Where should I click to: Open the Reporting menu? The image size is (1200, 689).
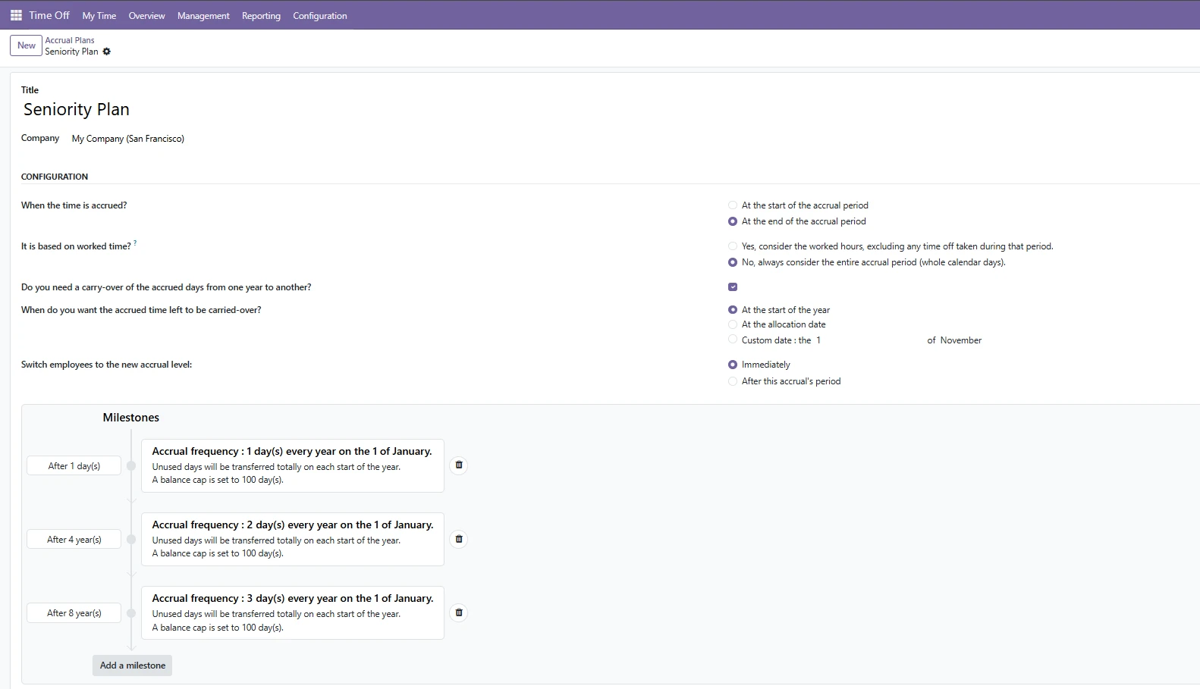pos(261,16)
